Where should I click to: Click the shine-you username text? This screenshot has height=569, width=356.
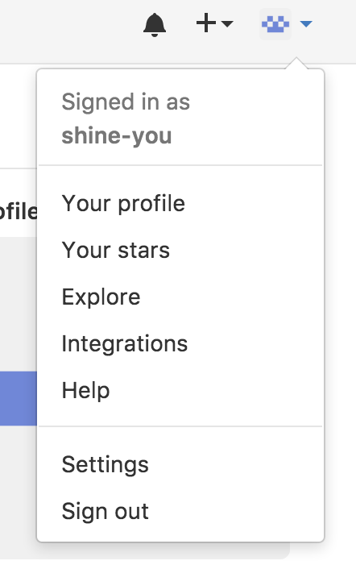(116, 136)
